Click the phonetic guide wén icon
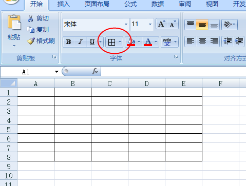Image resolution: width=246 pixels, height=186 pixels. click(x=167, y=42)
